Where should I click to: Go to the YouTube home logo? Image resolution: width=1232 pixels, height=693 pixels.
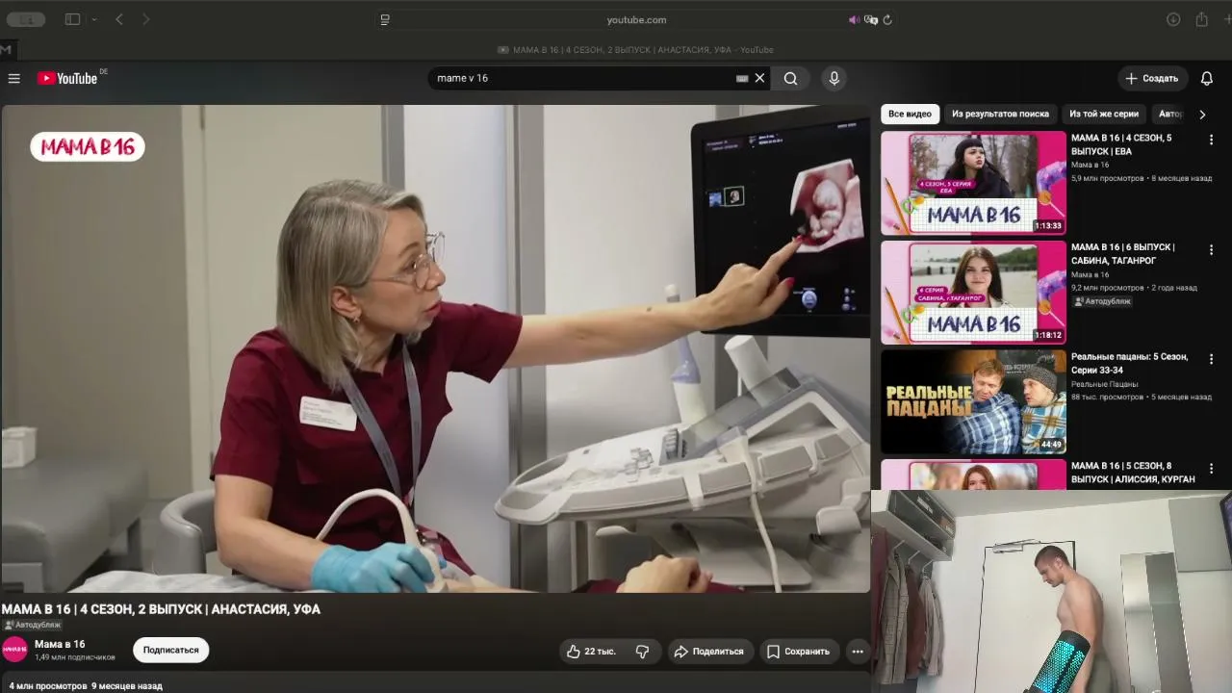[67, 78]
